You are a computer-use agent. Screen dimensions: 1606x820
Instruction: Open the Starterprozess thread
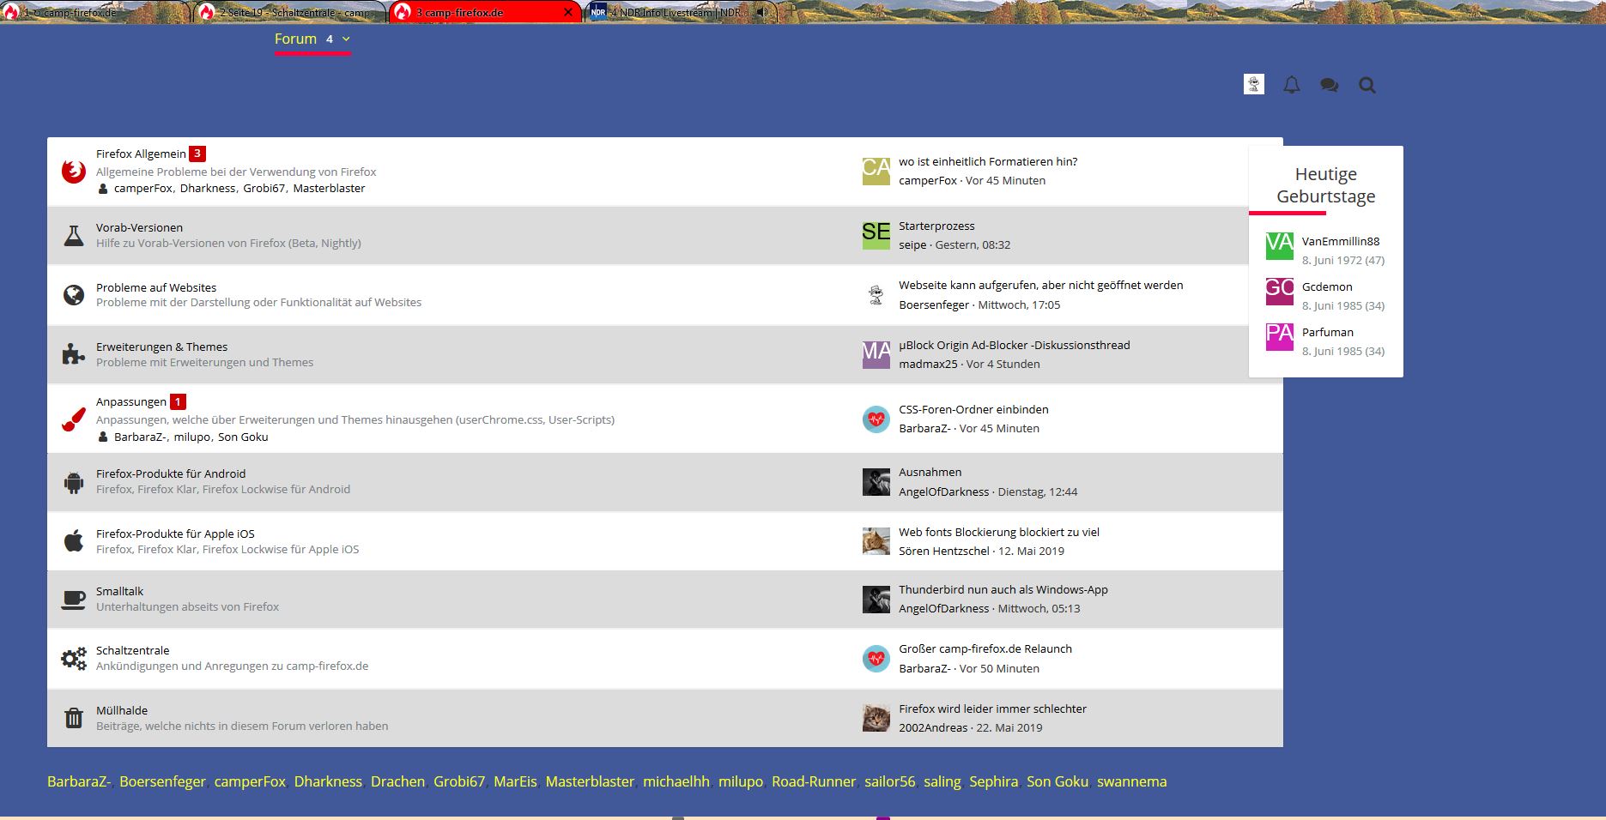[936, 226]
